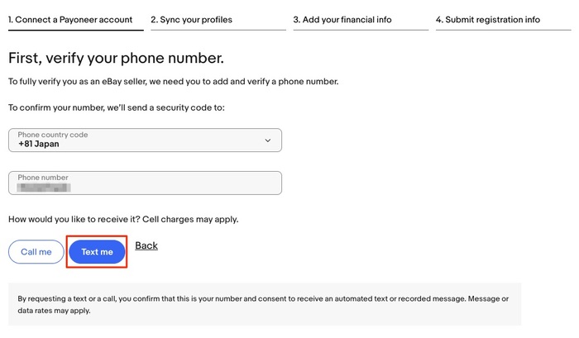Click the chevron arrow in country code box

268,140
